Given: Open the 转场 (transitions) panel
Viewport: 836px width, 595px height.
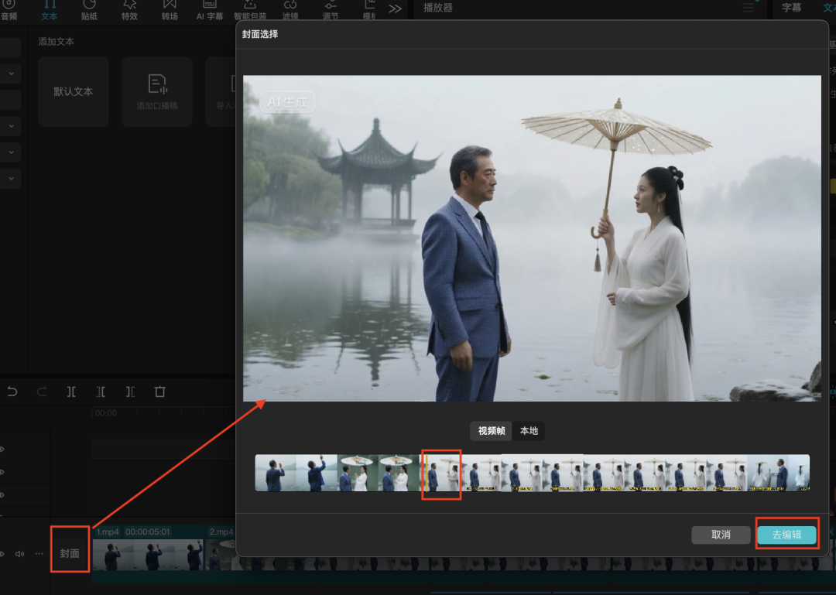Looking at the screenshot, I should pos(170,9).
